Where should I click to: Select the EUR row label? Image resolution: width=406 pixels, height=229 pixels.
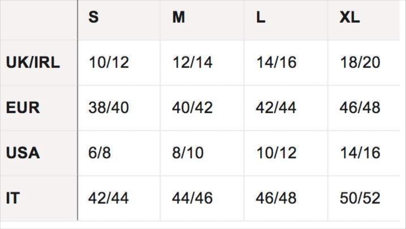click(23, 108)
